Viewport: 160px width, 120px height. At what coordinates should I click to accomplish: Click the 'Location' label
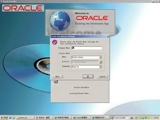point(66,61)
